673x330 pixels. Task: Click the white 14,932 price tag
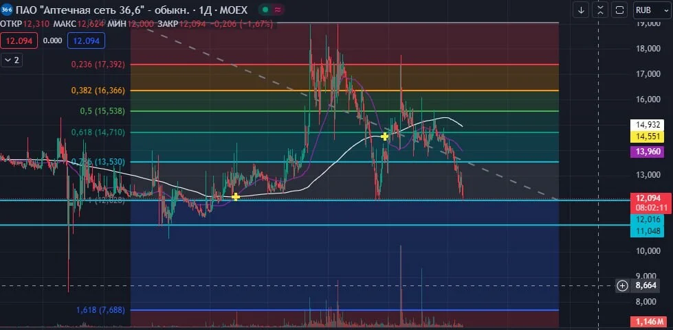tap(647, 125)
